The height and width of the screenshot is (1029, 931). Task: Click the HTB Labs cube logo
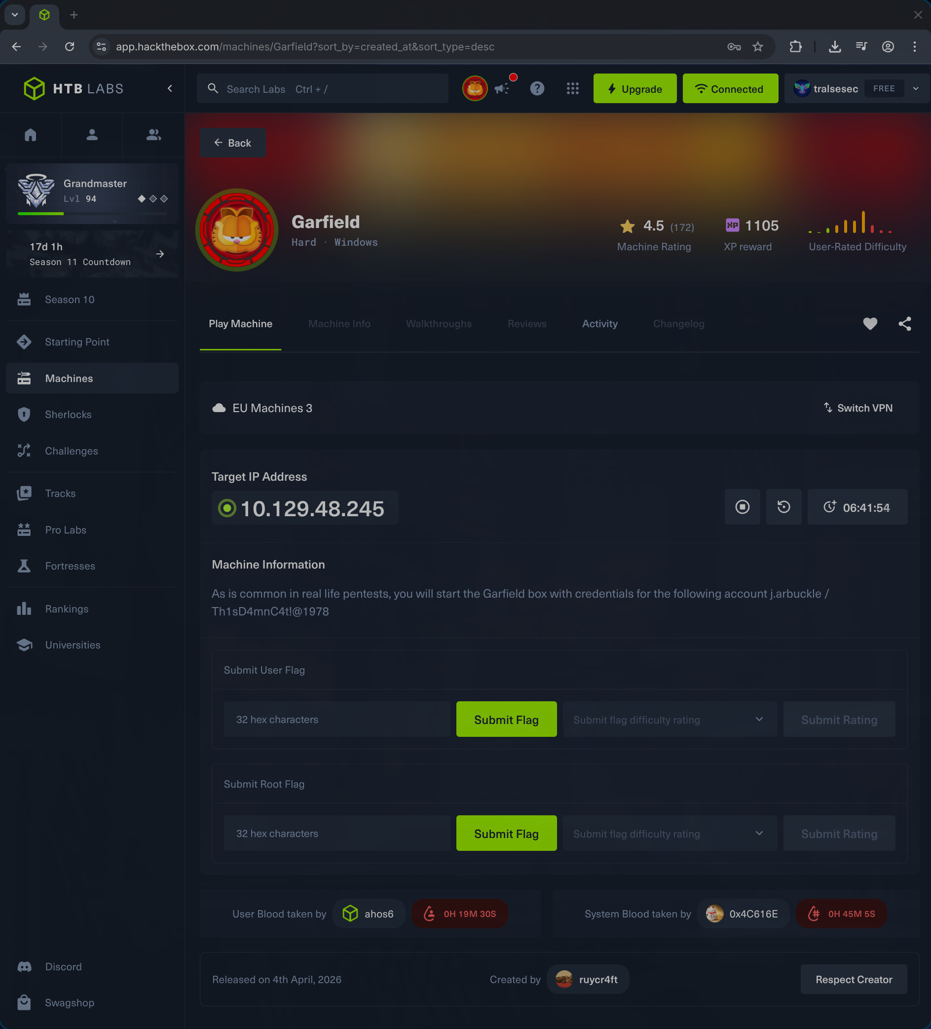pyautogui.click(x=34, y=88)
